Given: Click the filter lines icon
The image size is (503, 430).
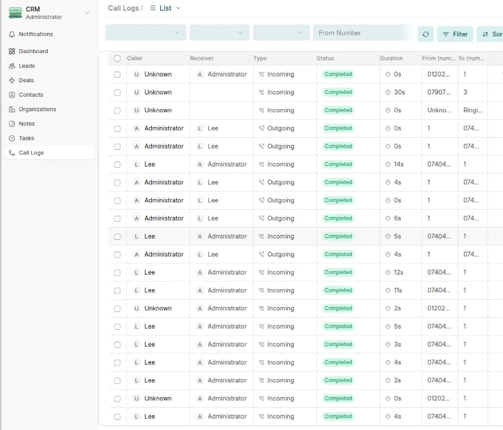Looking at the screenshot, I should click(445, 34).
